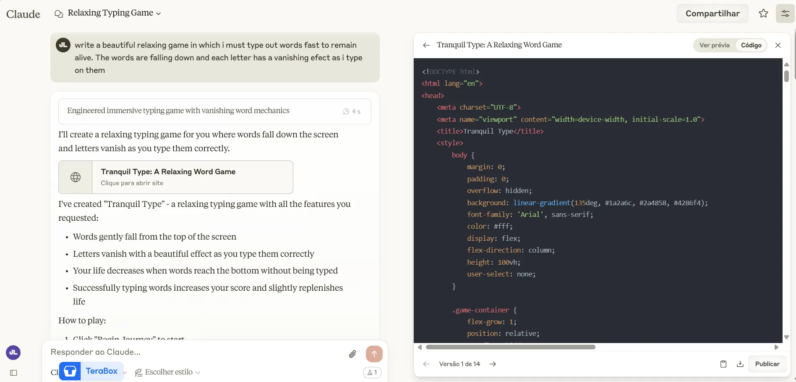
Task: Toggle the sidebar panel icon
Action: (13, 373)
